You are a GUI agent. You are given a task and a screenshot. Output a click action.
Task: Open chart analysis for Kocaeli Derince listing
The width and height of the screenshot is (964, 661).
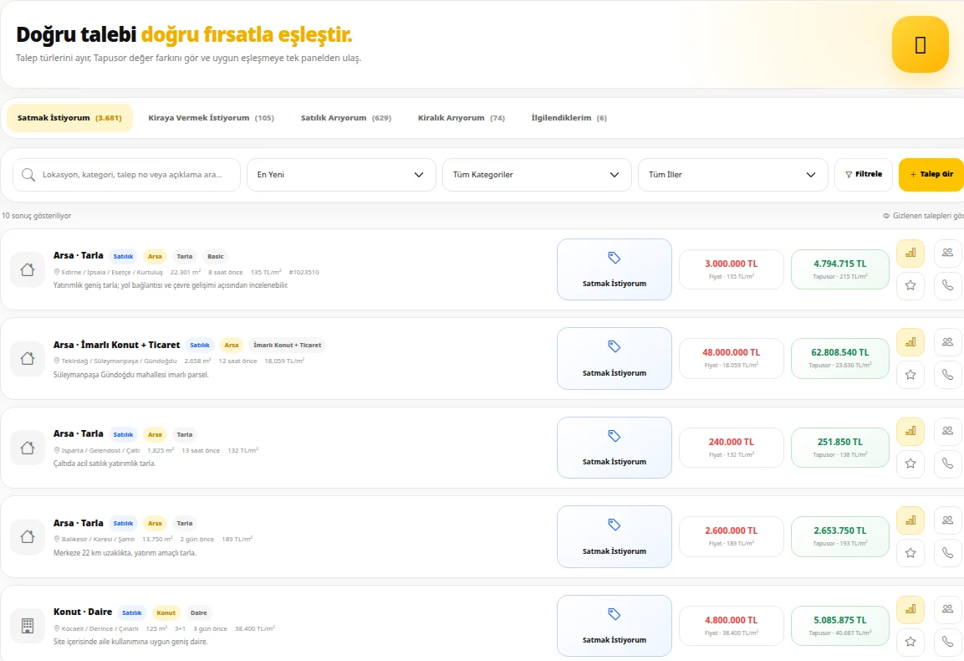910,609
